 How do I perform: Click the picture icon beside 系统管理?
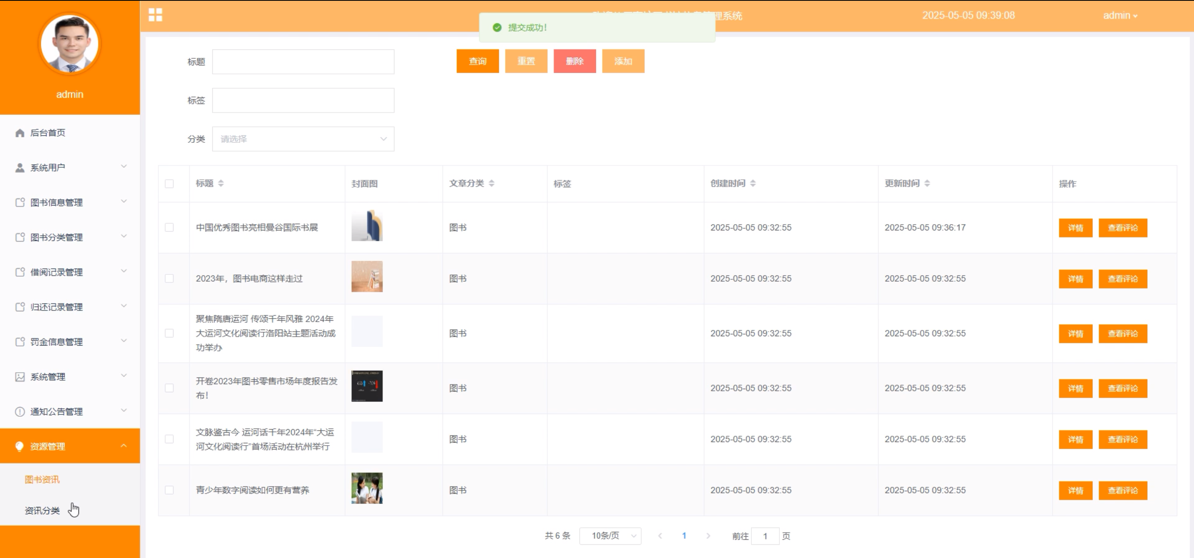[19, 377]
